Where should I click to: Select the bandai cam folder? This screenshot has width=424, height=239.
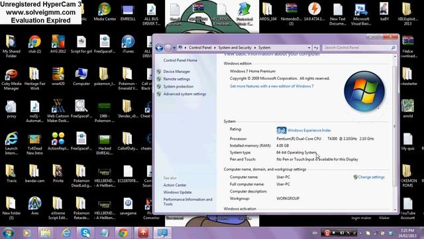[x=34, y=174]
